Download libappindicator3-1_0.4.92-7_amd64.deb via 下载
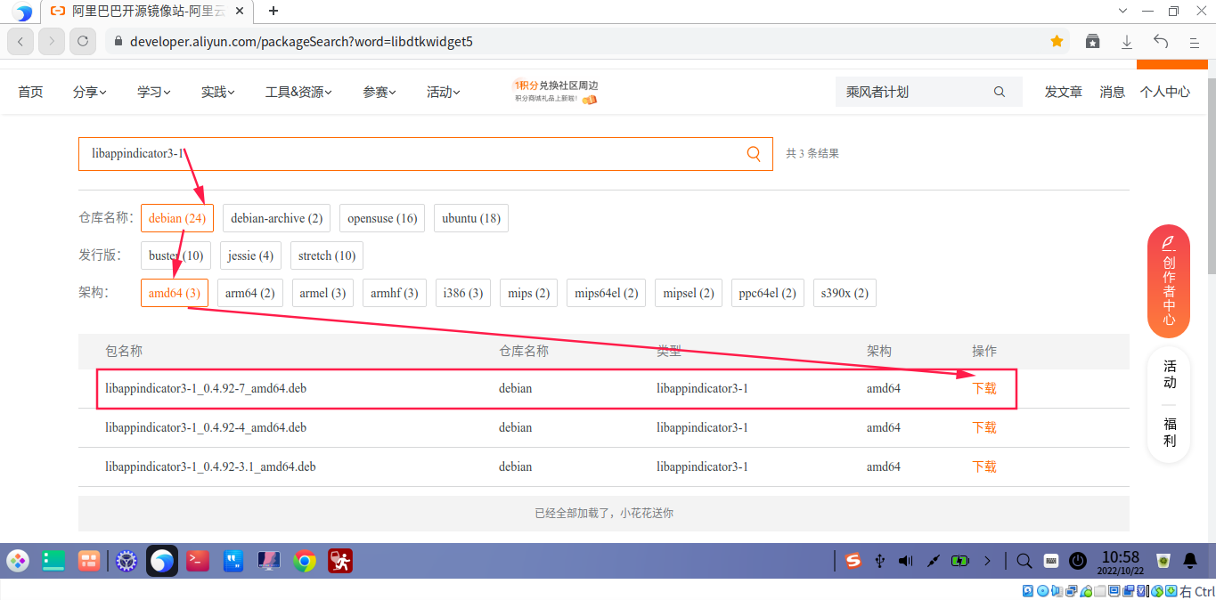 click(984, 388)
